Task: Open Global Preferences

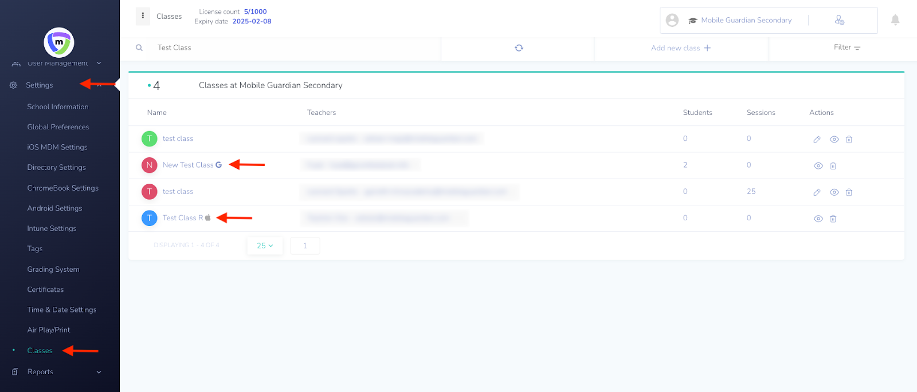Action: coord(58,127)
